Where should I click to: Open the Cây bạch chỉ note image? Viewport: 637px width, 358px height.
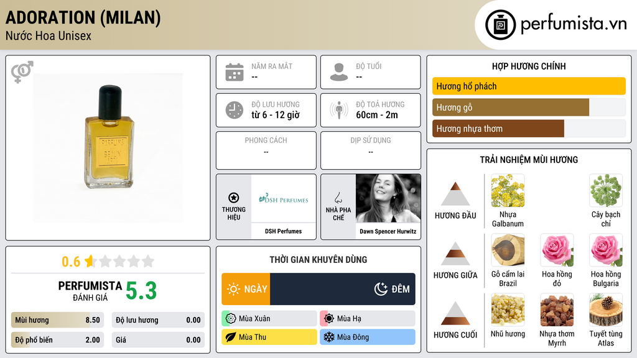[x=606, y=190]
